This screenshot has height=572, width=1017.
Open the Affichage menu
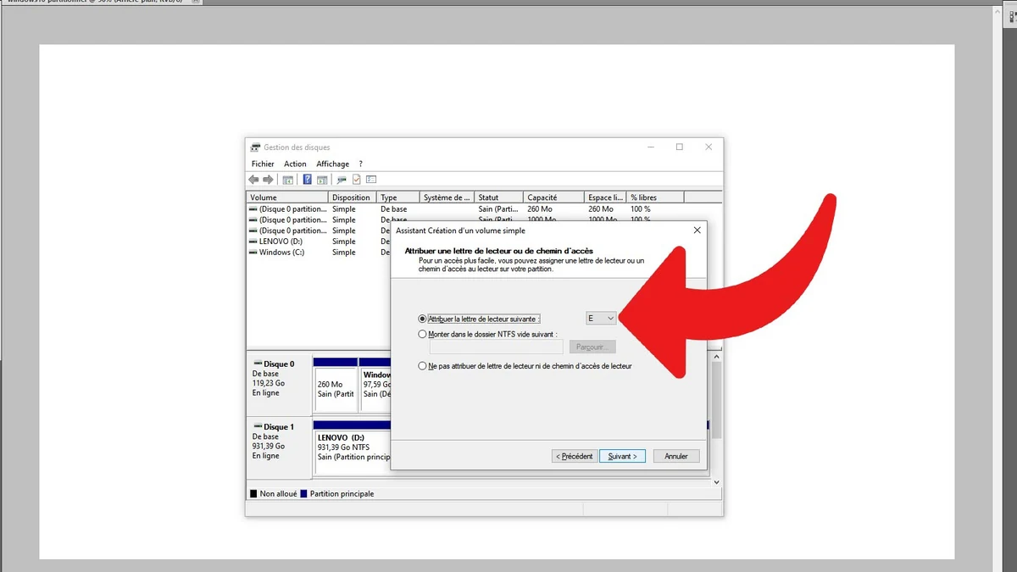tap(332, 164)
